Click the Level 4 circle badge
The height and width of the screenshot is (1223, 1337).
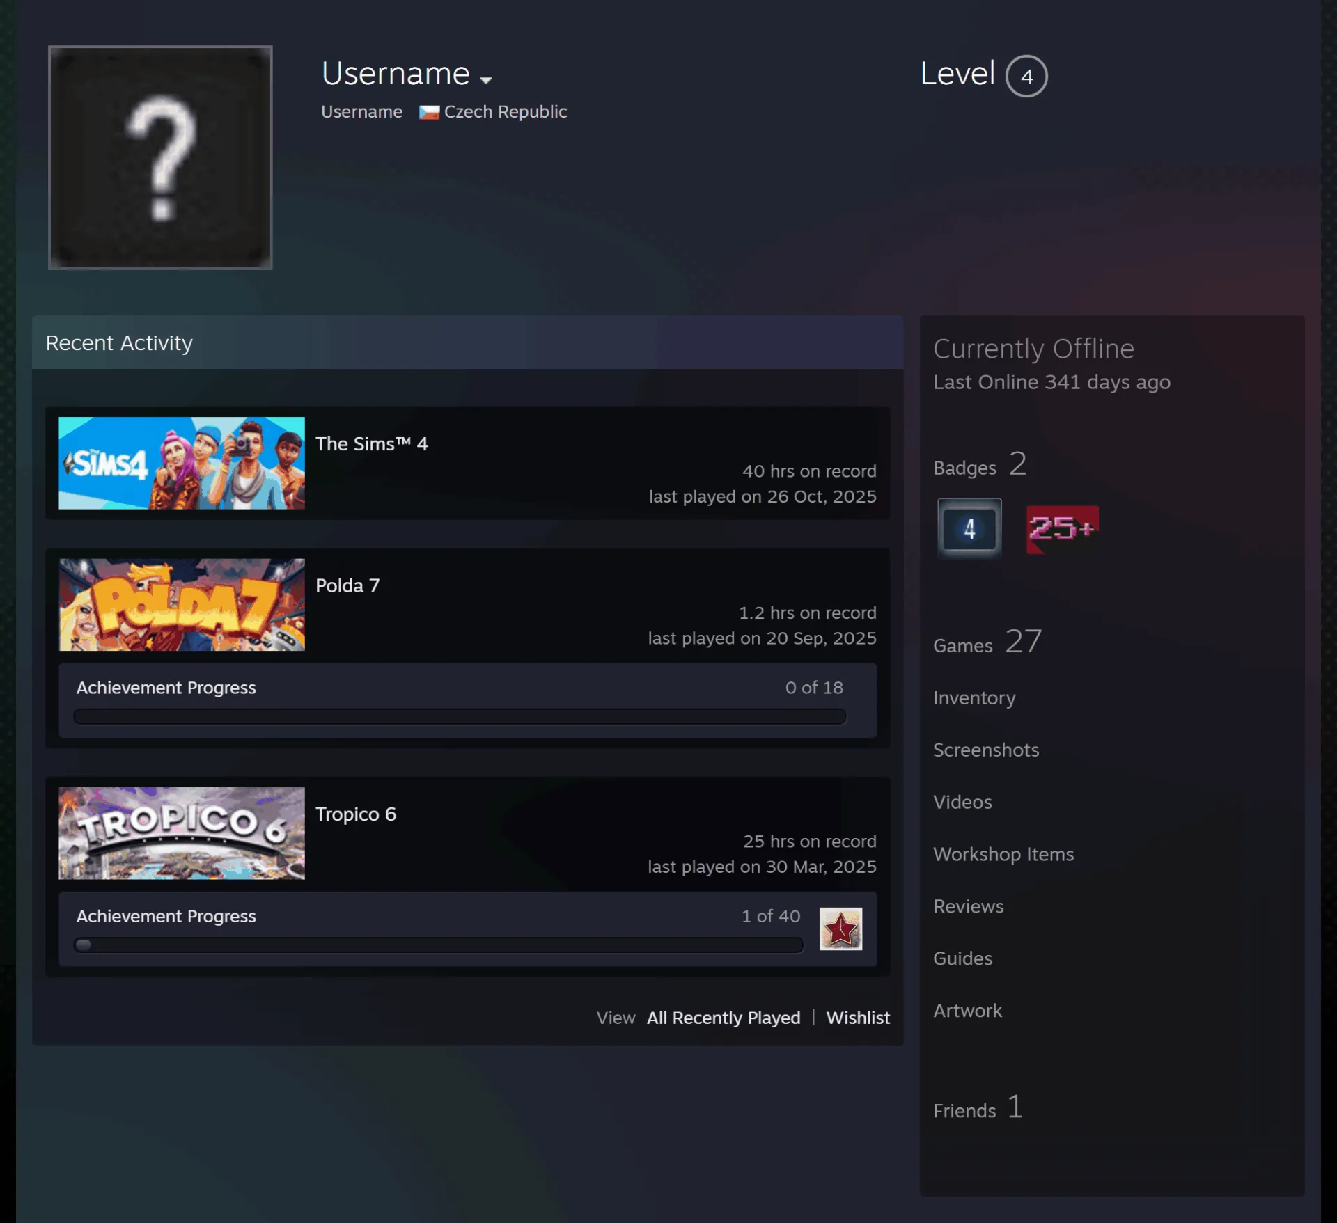(1026, 76)
